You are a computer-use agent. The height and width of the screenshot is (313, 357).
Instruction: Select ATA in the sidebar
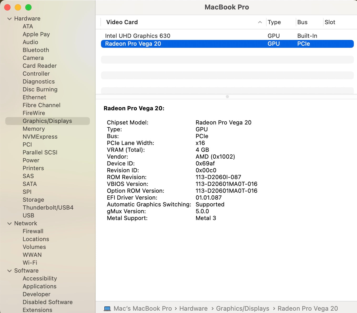click(28, 26)
